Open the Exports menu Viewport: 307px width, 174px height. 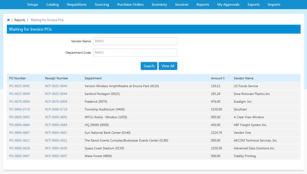(253, 4)
